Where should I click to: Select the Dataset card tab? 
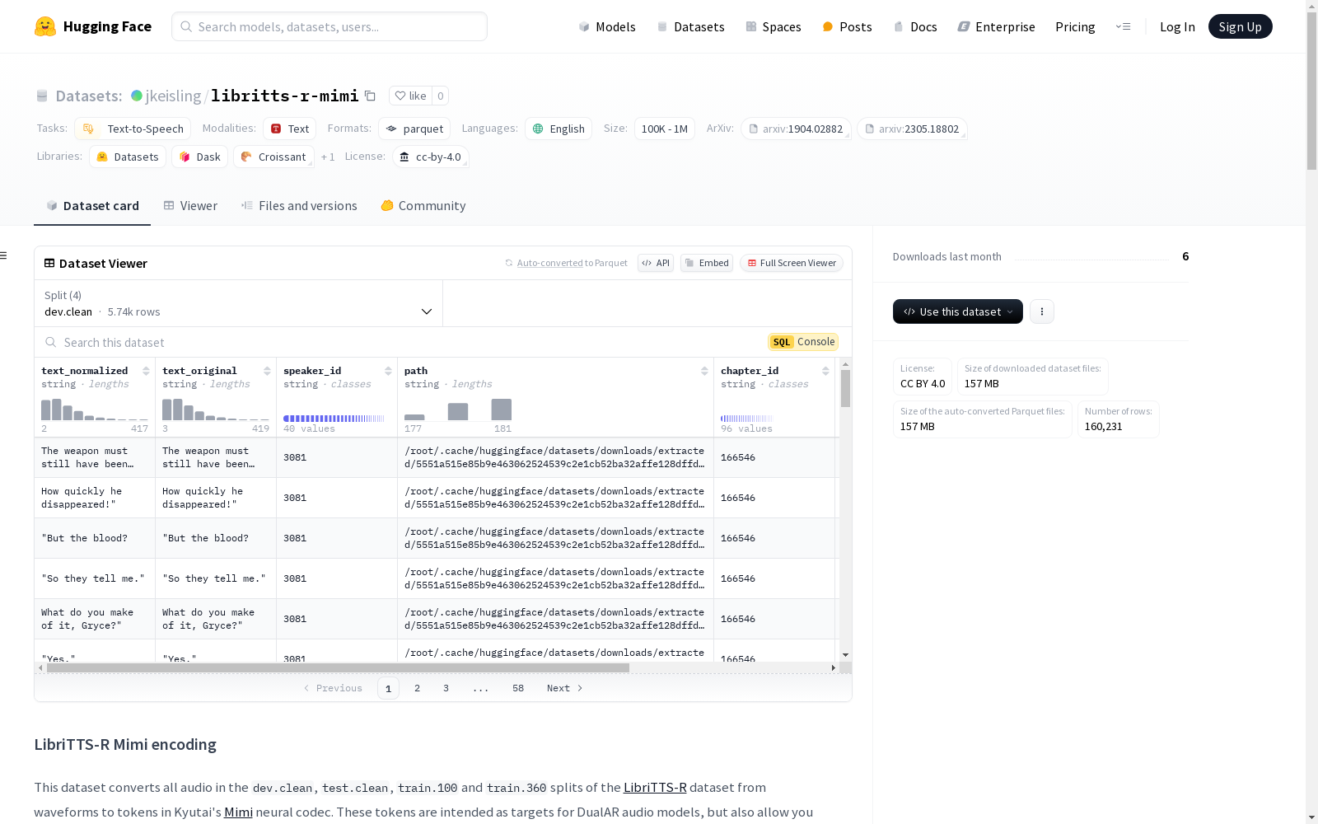(x=92, y=205)
